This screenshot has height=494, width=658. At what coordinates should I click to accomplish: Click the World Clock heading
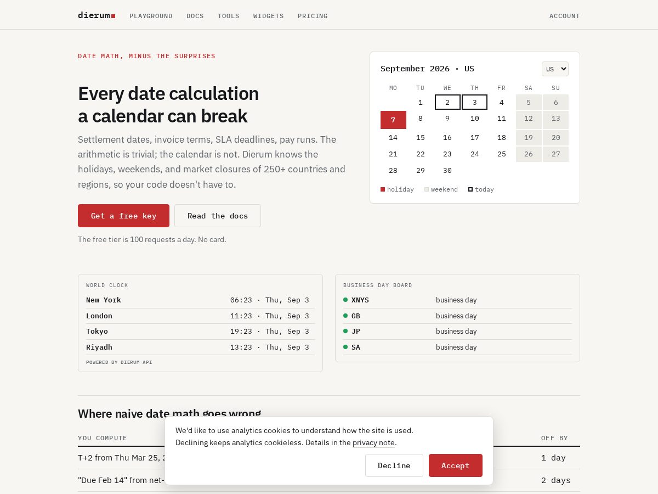(x=107, y=285)
